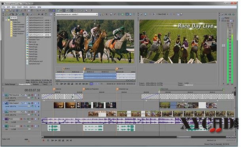
Task: Click the Master bus volume fader
Action: (x=224, y=45)
